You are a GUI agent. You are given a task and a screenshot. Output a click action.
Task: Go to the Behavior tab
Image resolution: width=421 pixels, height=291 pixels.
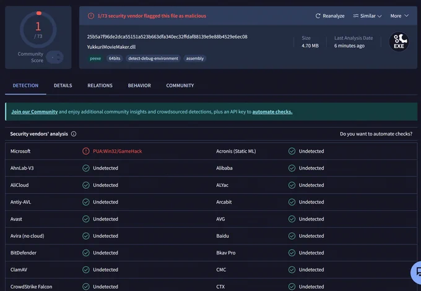[139, 85]
